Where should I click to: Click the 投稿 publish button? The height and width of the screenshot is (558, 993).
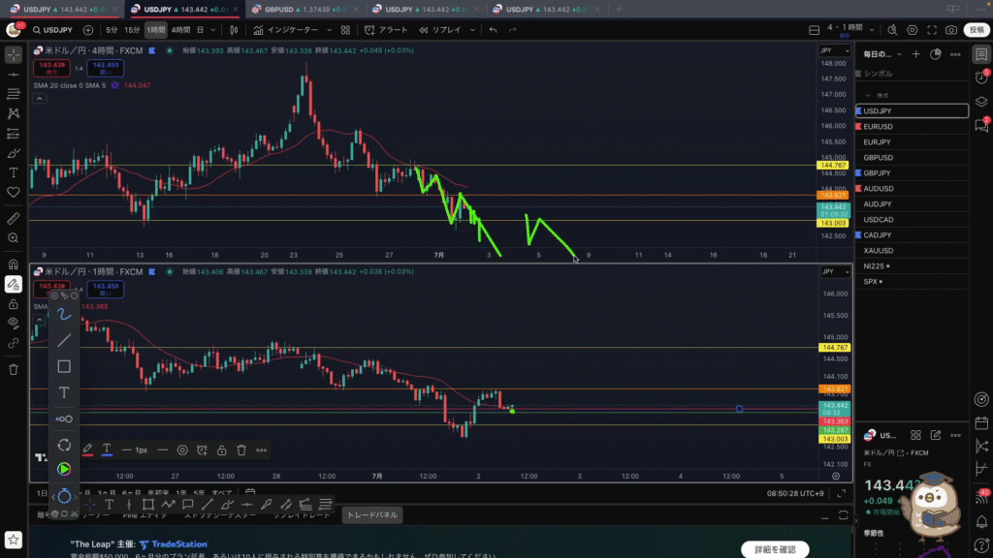tap(977, 30)
